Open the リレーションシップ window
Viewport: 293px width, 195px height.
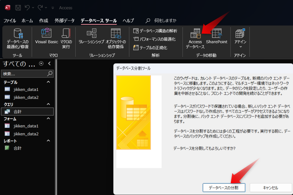[91, 36]
